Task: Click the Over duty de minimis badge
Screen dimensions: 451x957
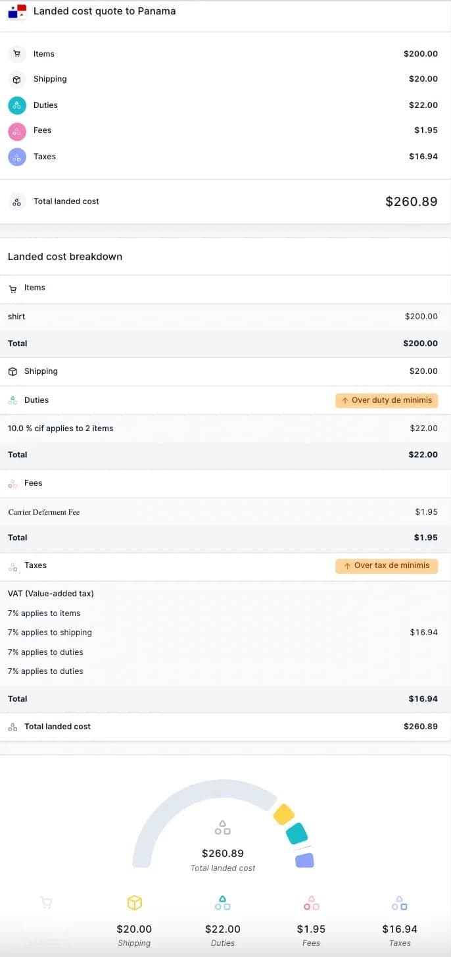Action: coord(387,400)
